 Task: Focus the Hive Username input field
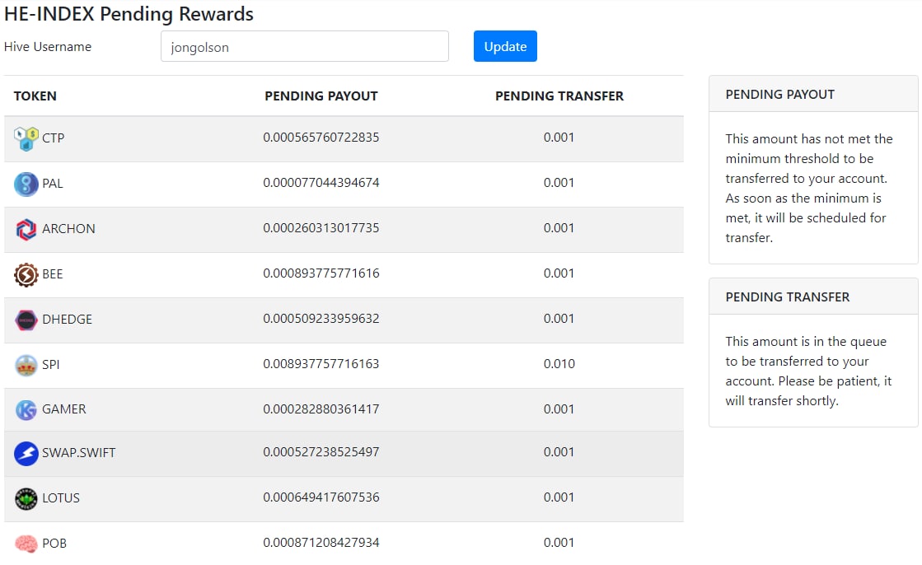[305, 46]
